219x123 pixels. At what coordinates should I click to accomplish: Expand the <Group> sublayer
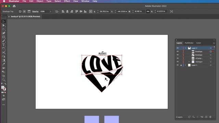(189, 61)
